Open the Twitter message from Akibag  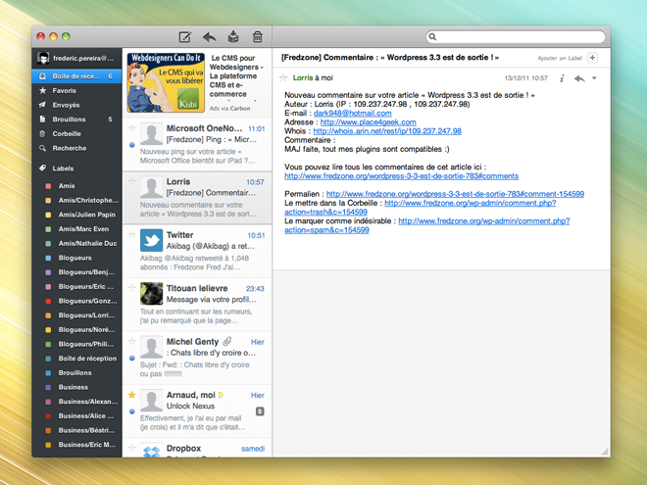(197, 251)
